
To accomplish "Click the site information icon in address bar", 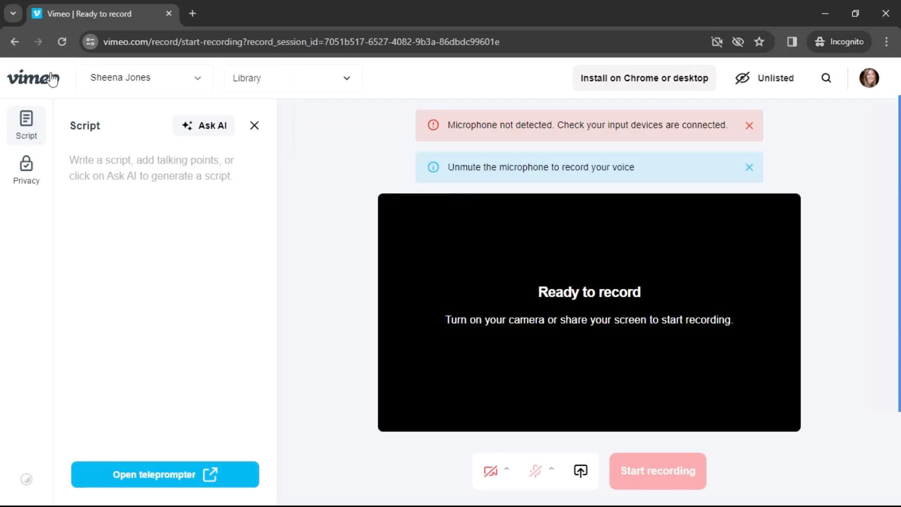I will point(90,42).
